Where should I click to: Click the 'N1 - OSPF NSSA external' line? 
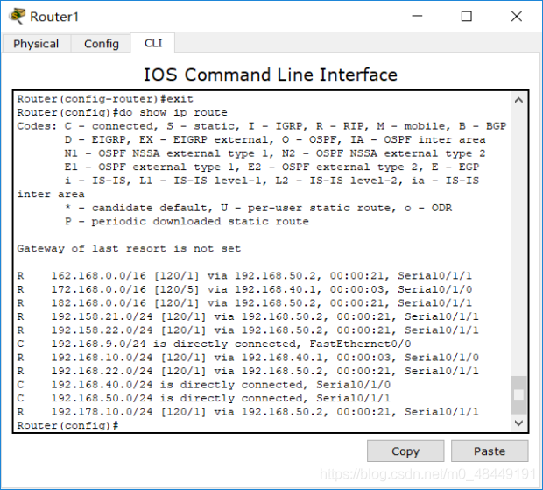click(275, 153)
